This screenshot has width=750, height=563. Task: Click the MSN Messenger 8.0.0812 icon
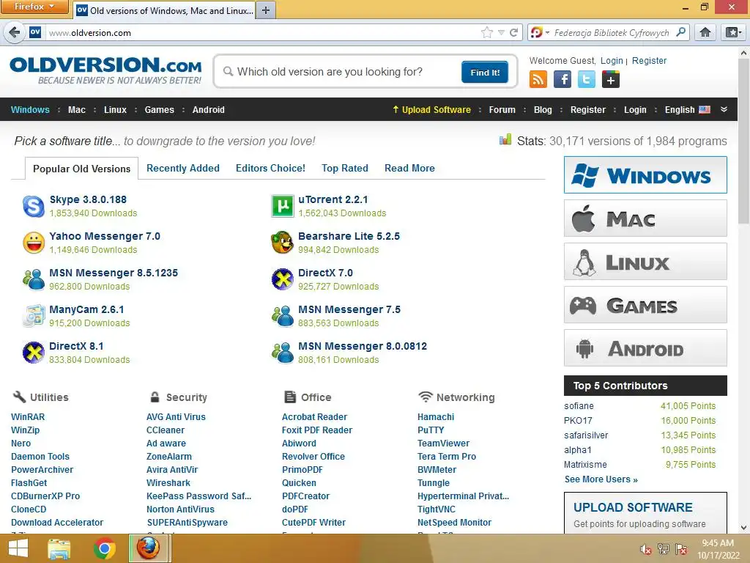point(282,353)
